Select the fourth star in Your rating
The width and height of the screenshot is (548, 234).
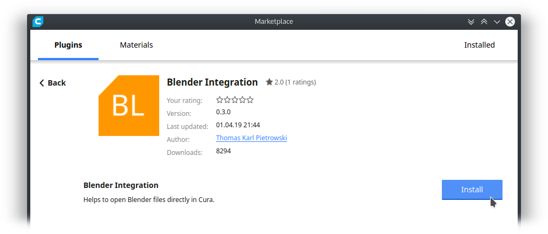pyautogui.click(x=242, y=100)
